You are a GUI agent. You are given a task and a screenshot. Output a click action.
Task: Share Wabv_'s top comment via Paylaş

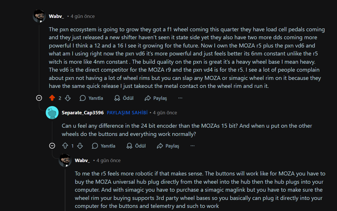pos(156,98)
